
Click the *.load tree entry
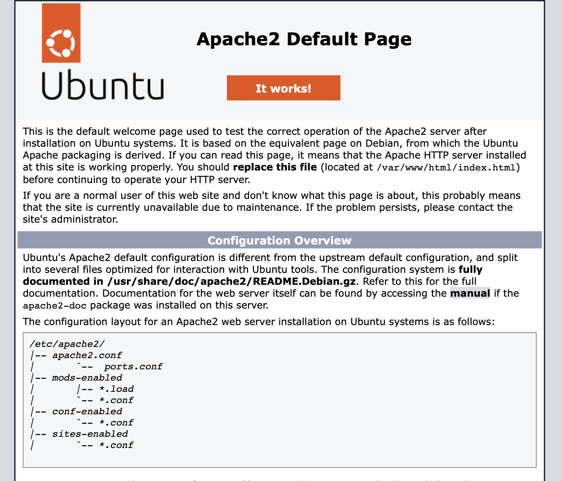coord(116,389)
